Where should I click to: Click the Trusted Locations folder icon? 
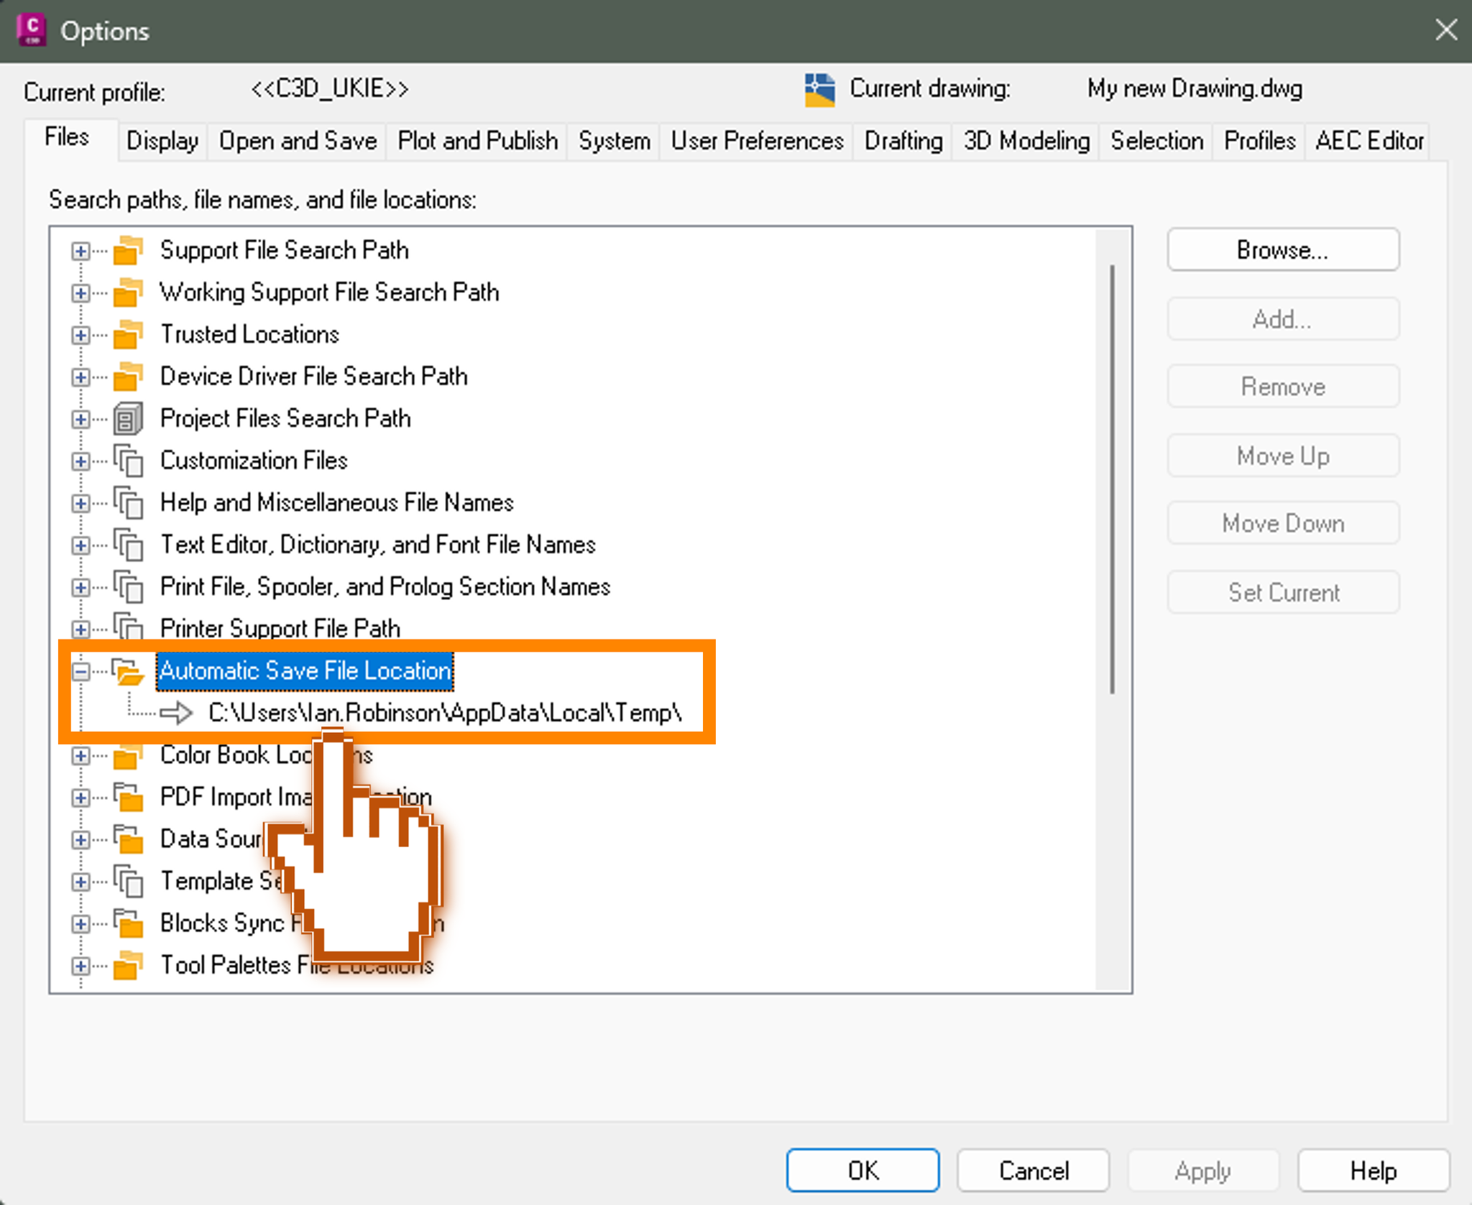coord(128,335)
